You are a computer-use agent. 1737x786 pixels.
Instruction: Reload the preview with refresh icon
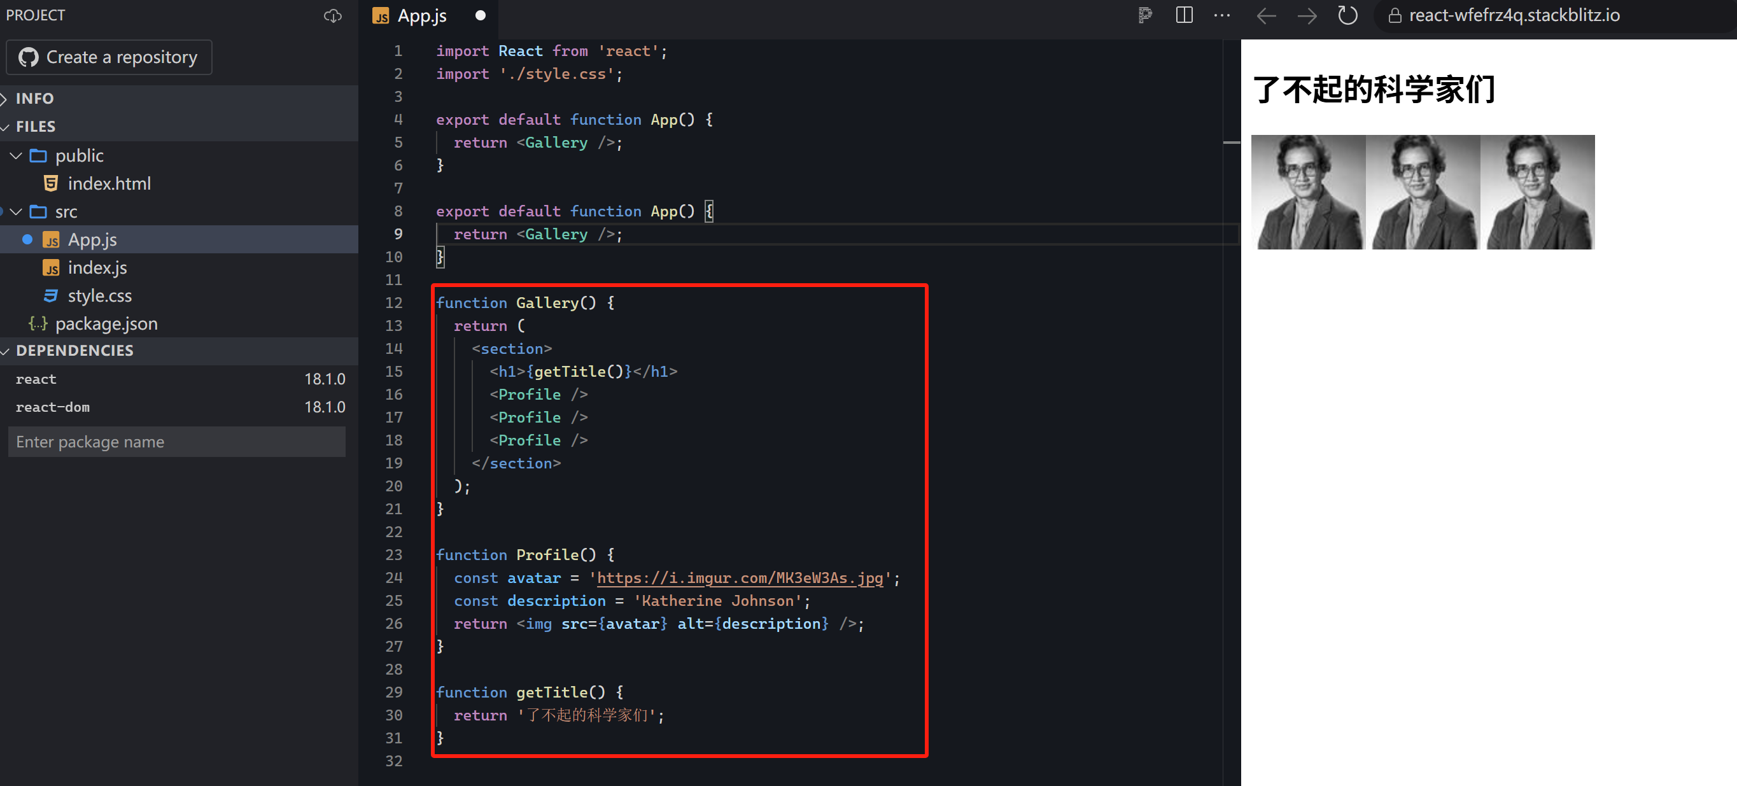pyautogui.click(x=1347, y=15)
